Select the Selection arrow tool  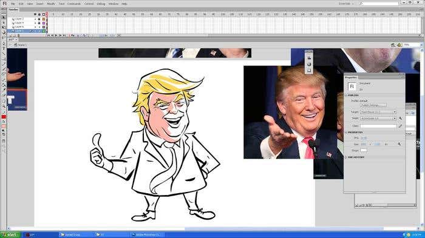[4, 18]
